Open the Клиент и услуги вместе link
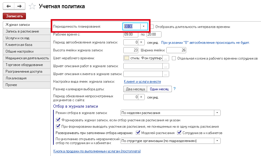Viewport: 261px width, 156px height. tap(142, 81)
